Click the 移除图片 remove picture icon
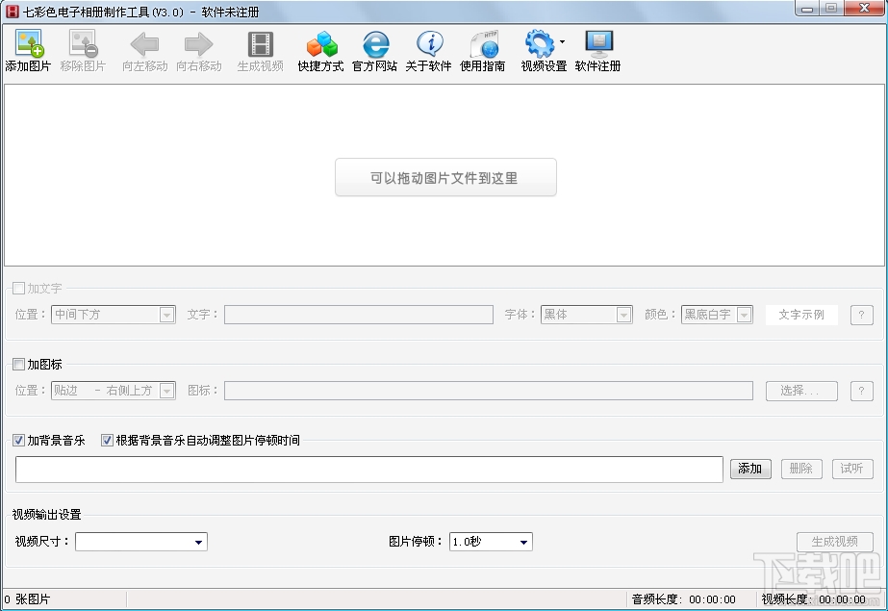Viewport: 888px width, 611px height. click(x=84, y=43)
